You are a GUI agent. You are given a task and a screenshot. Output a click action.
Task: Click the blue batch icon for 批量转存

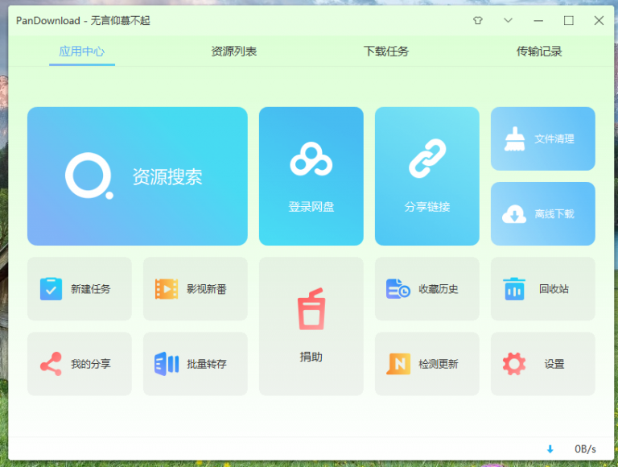pyautogui.click(x=167, y=364)
